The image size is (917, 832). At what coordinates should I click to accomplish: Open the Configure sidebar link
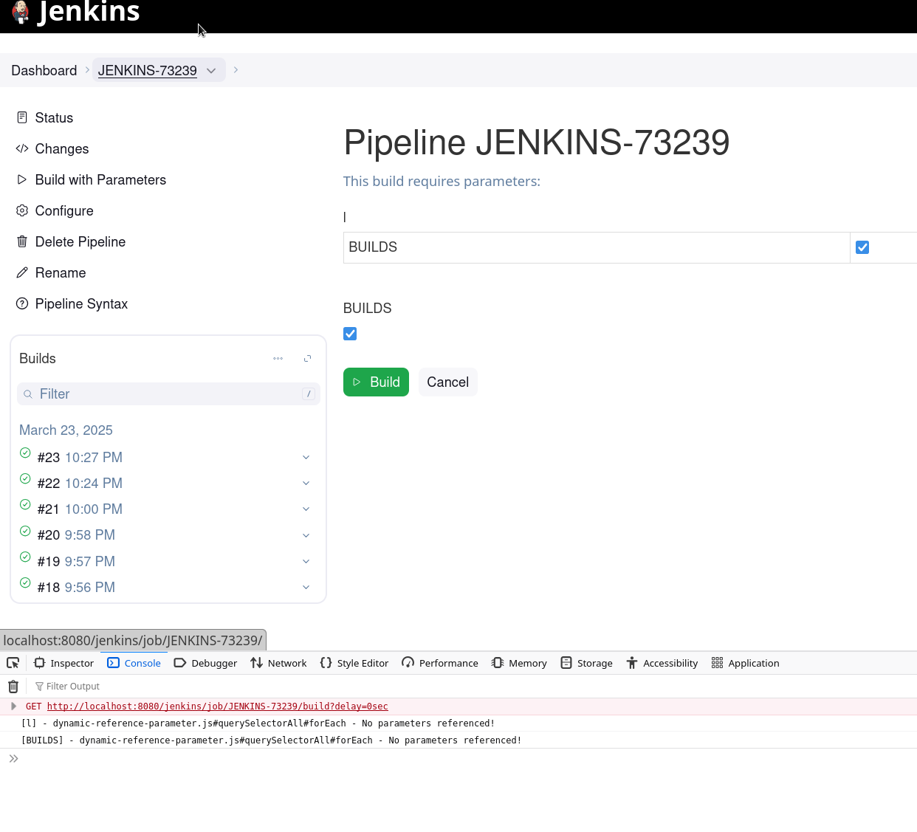coord(64,211)
